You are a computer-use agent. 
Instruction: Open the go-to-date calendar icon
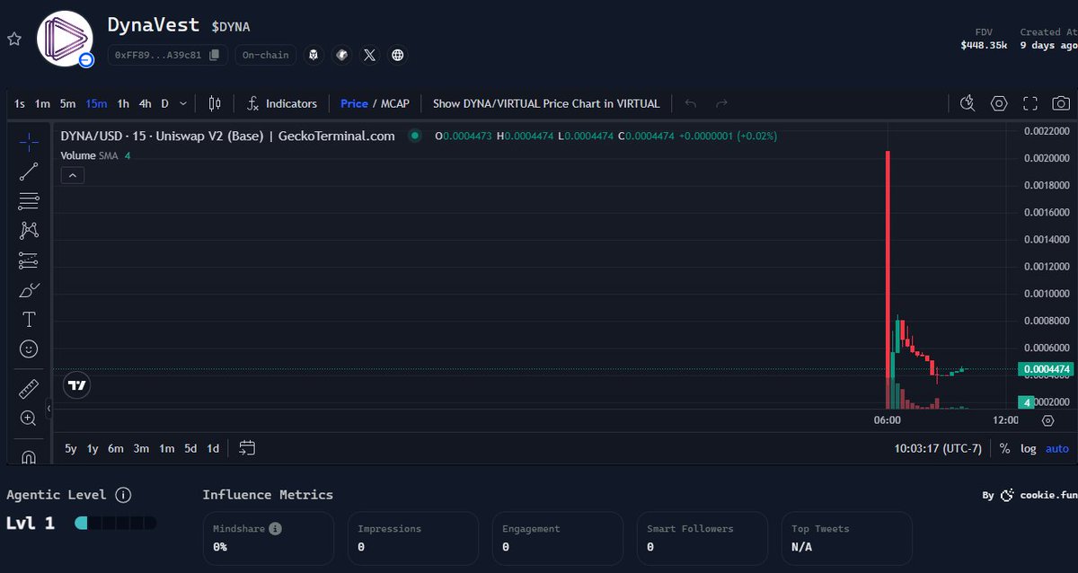[247, 448]
